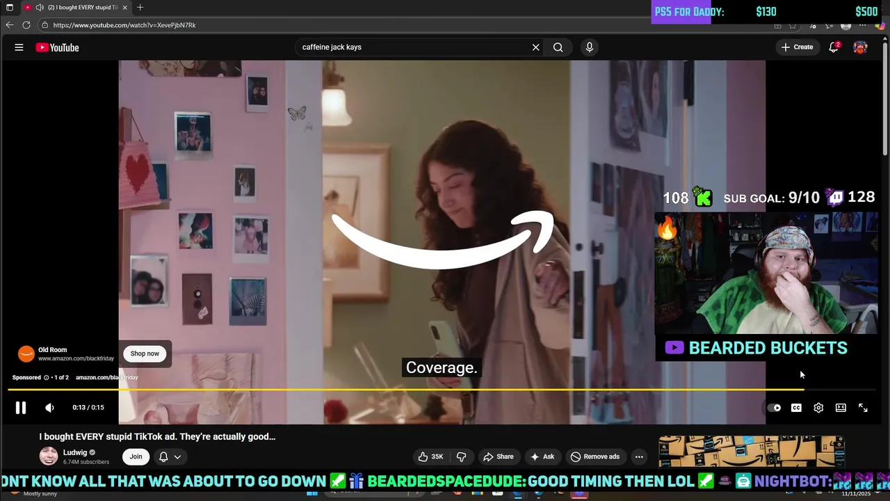The width and height of the screenshot is (890, 501).
Task: Open a new browser tab
Action: point(140,8)
